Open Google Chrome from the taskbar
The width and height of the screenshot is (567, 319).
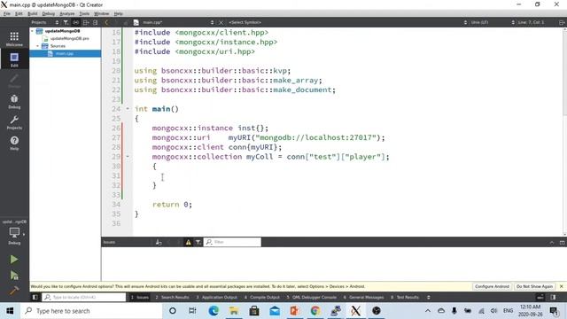[315, 311]
